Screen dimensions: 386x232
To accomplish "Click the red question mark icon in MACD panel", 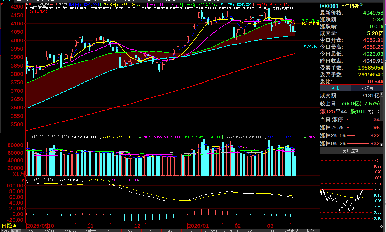I will tap(23, 180).
